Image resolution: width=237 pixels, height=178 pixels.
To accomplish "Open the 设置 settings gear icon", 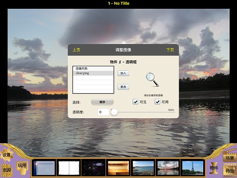I will tap(6, 155).
